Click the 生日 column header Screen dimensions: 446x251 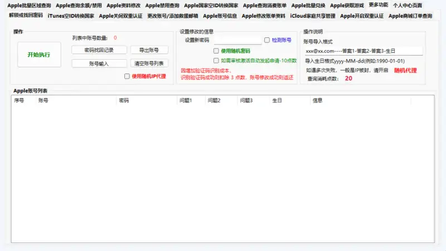point(277,101)
